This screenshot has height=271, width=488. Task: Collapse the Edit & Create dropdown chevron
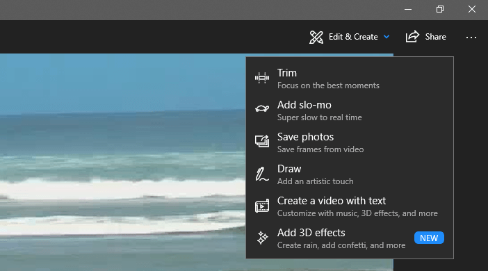click(387, 37)
